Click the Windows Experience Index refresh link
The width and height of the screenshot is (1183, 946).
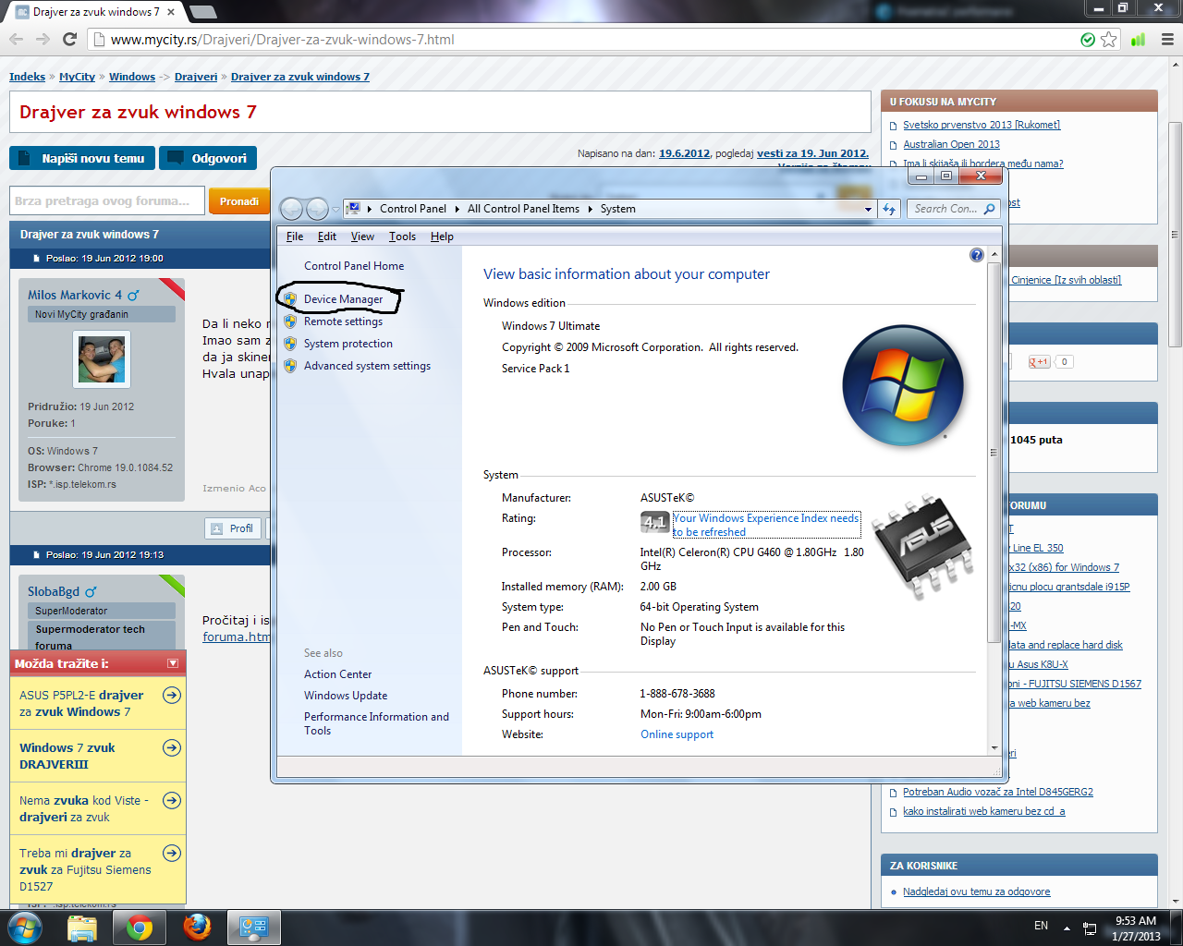pyautogui.click(x=766, y=525)
